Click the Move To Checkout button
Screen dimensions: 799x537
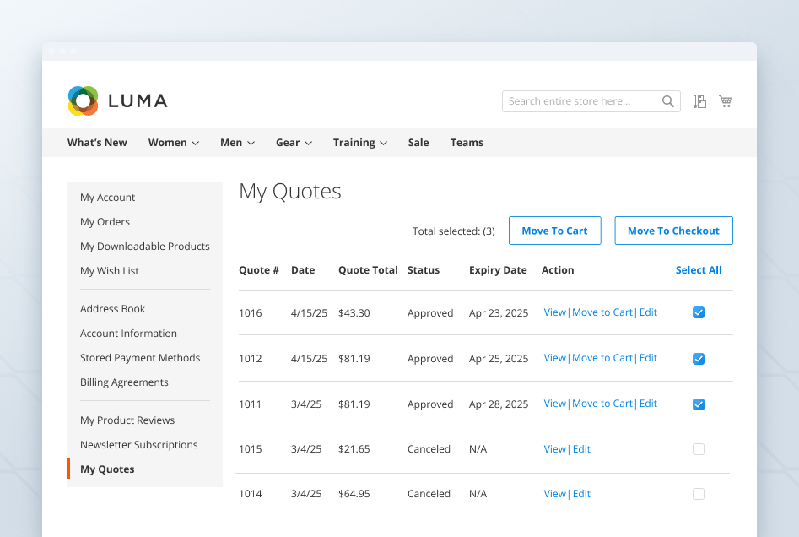tap(673, 230)
